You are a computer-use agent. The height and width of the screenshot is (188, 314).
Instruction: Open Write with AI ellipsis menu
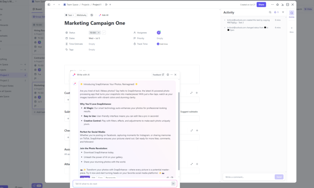[x=172, y=75]
